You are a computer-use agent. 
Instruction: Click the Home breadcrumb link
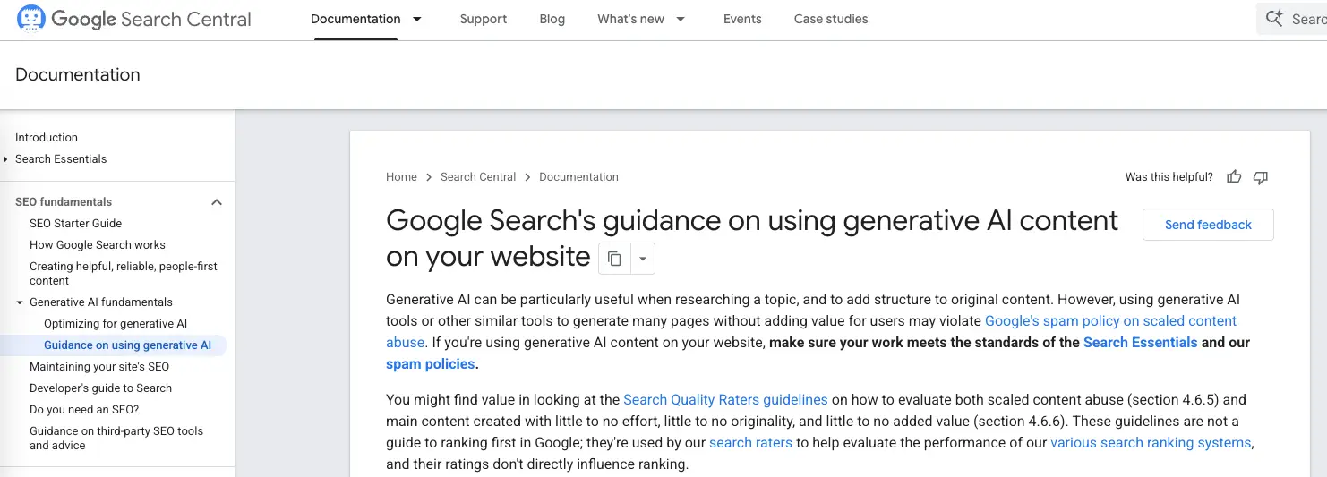[401, 177]
